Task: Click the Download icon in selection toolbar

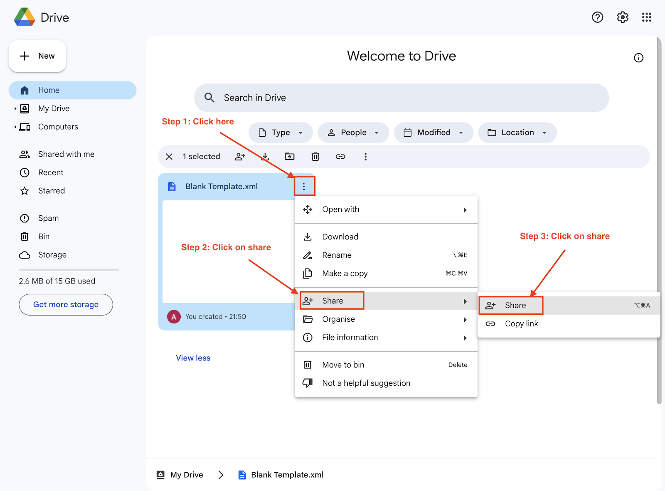Action: point(265,157)
